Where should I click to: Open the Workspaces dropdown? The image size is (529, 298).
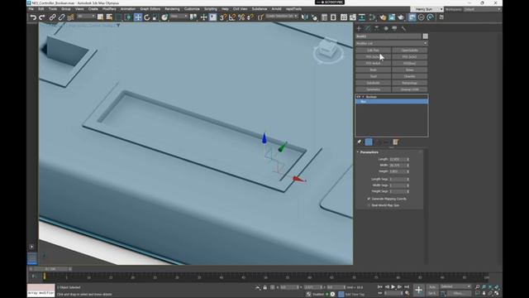[482, 9]
